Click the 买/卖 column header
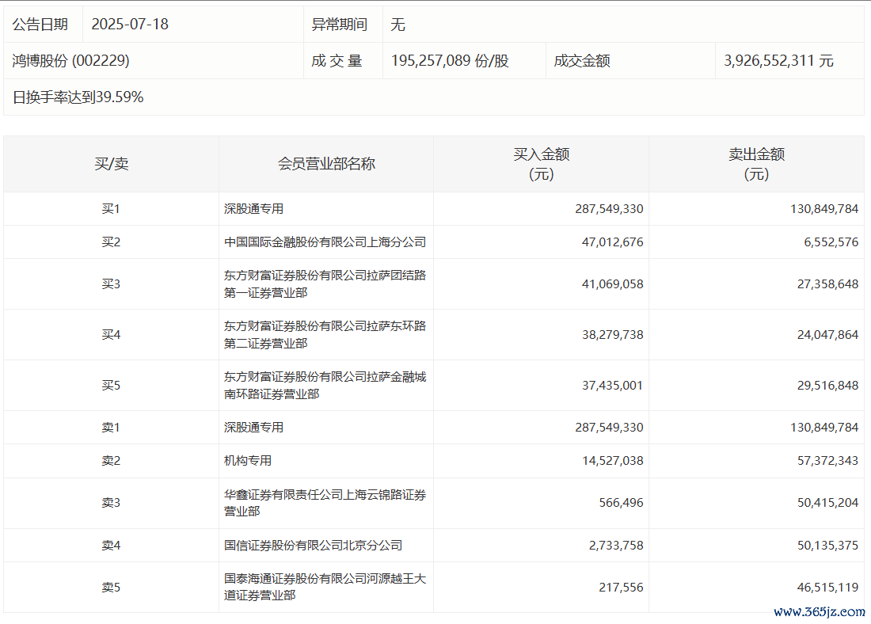The height and width of the screenshot is (624, 871). click(111, 164)
